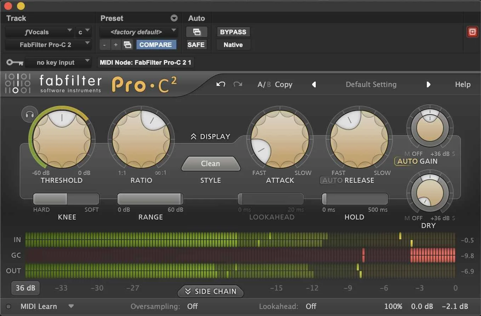Click the red MIDI indicator icon top right
The image size is (481, 316).
[x=472, y=31]
